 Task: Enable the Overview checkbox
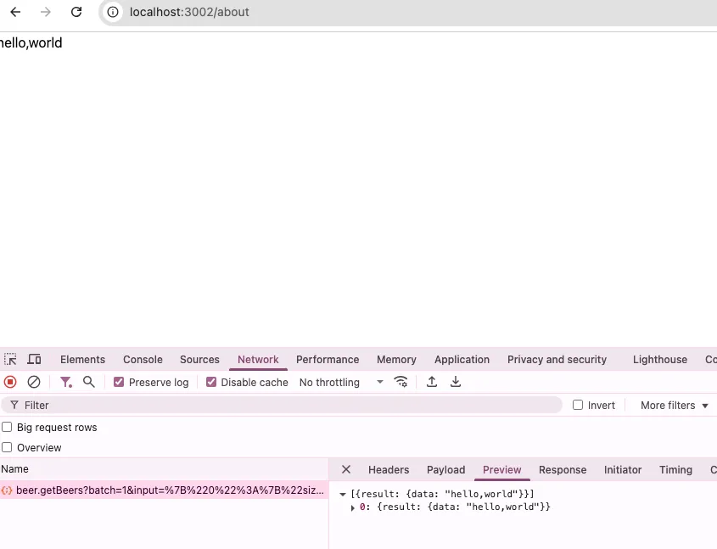(7, 447)
